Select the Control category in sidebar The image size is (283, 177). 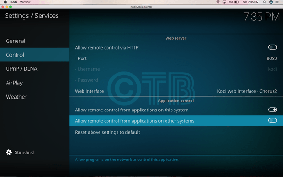pyautogui.click(x=34, y=55)
